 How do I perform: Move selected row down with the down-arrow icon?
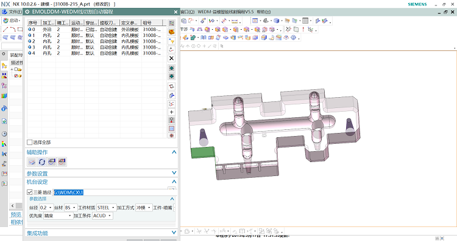(x=171, y=76)
